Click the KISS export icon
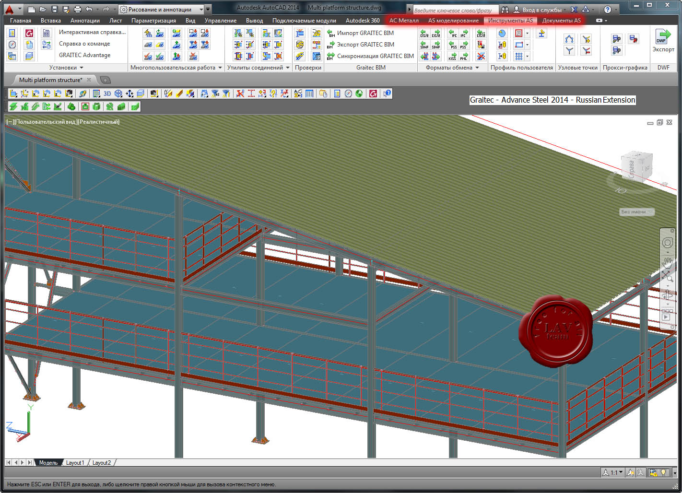The image size is (682, 493). coord(452,56)
